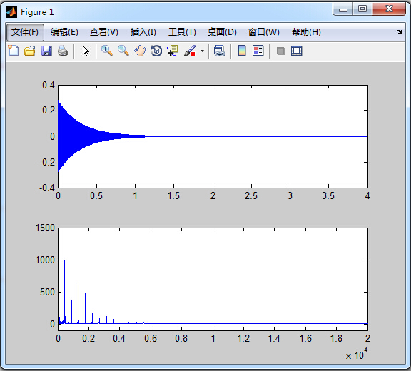The image size is (411, 371).
Task: Dock the figure with the arrow at the menu bar's end
Action: tap(399, 31)
